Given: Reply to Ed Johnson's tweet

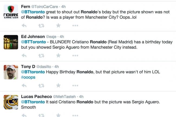Looking at the screenshot, I should coord(24,55).
